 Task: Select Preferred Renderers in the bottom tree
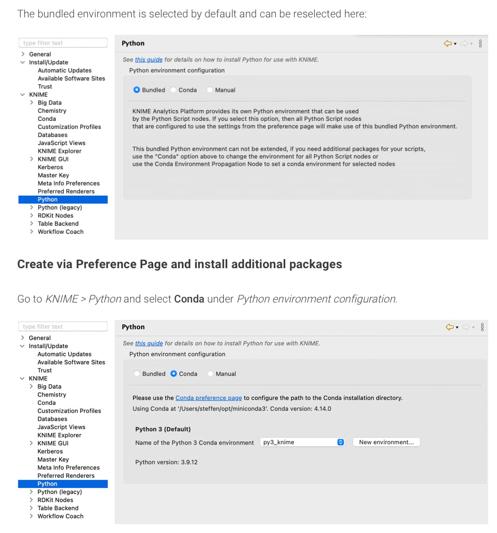(x=66, y=476)
